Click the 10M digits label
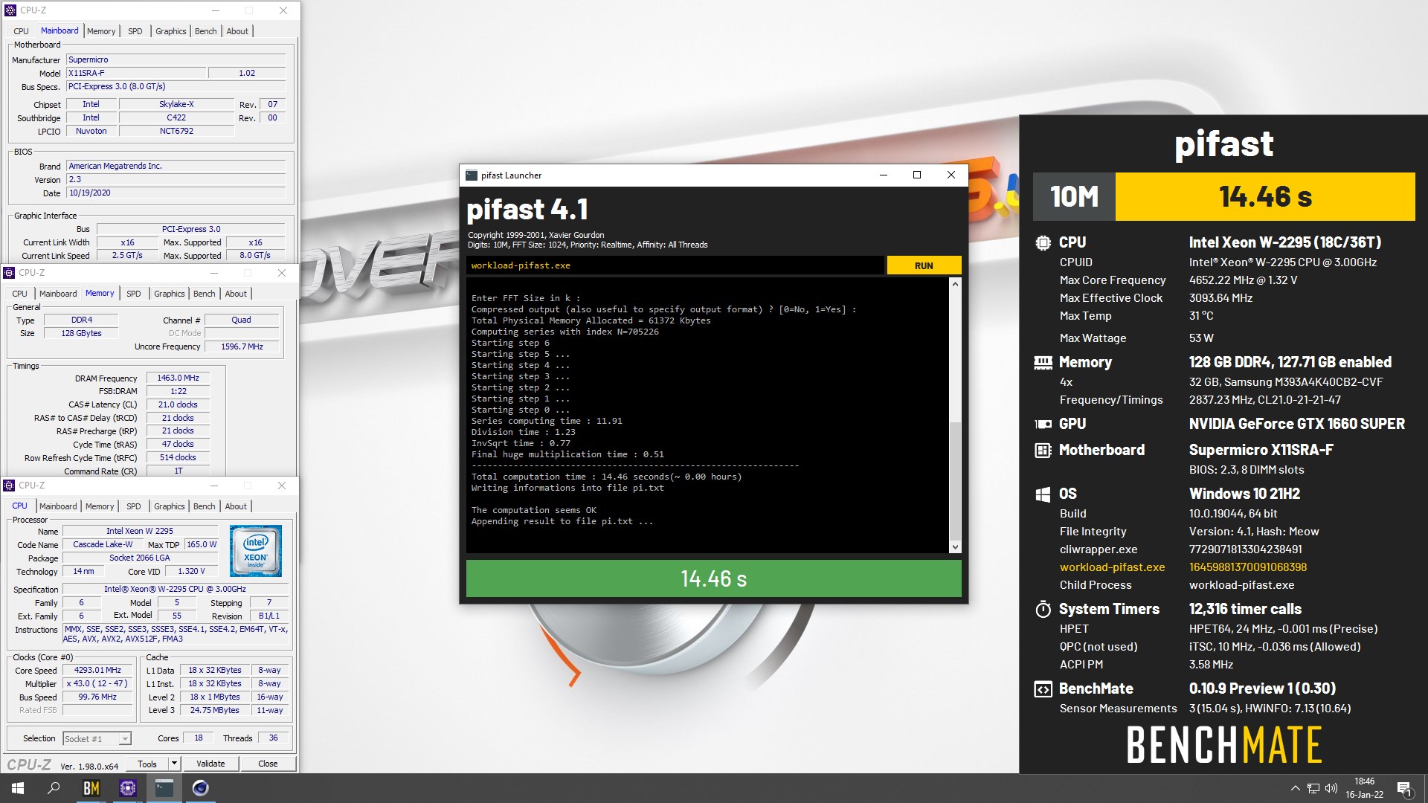This screenshot has width=1428, height=803. [x=1074, y=196]
